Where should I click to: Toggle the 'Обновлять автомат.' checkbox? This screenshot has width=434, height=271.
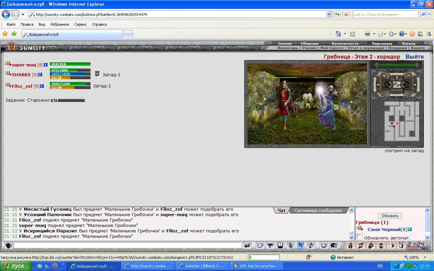click(359, 237)
